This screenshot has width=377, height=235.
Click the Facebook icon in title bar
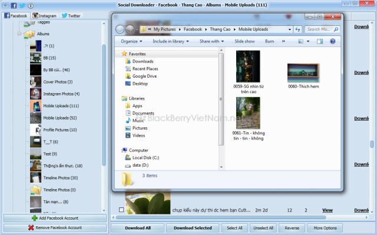pos(14,5)
